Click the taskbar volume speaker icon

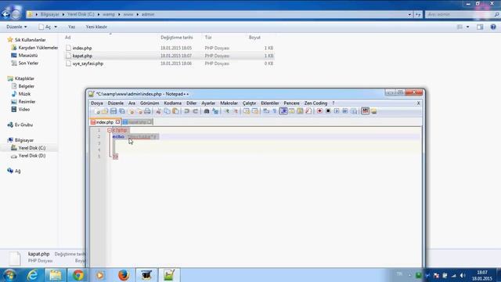[x=463, y=275]
